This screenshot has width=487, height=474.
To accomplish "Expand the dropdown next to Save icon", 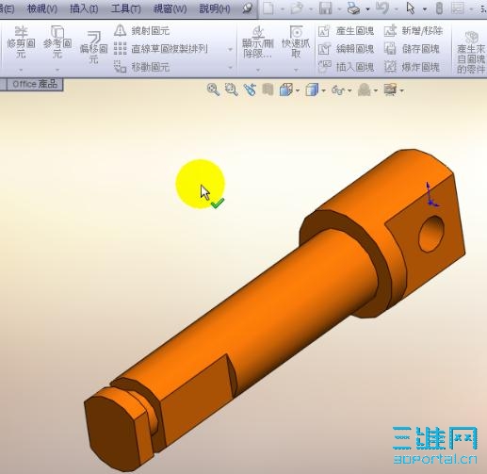I will pos(339,9).
